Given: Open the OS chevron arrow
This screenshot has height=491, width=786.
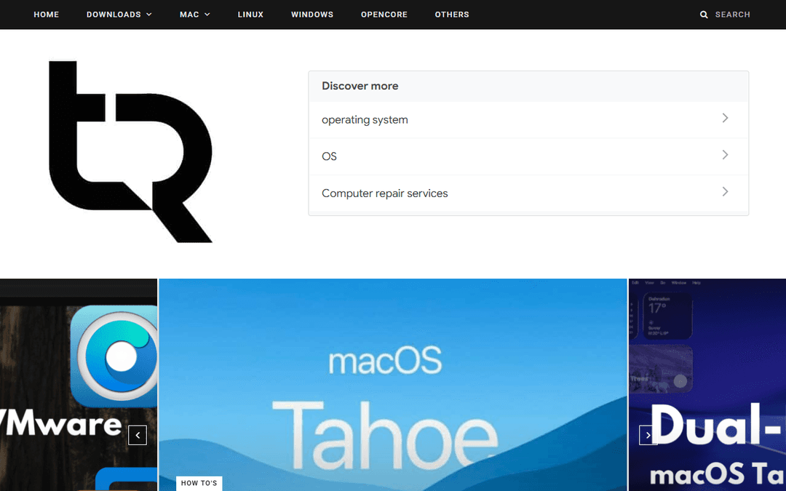Looking at the screenshot, I should point(725,155).
